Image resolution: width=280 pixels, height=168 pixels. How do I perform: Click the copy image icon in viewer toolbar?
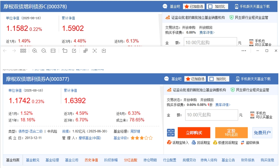(x=86, y=51)
